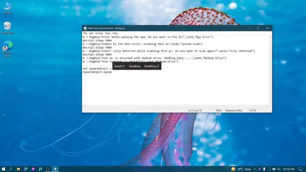Image resolution: width=306 pixels, height=172 pixels.
Task: Open the Messenger taskbar icon
Action: (33, 169)
